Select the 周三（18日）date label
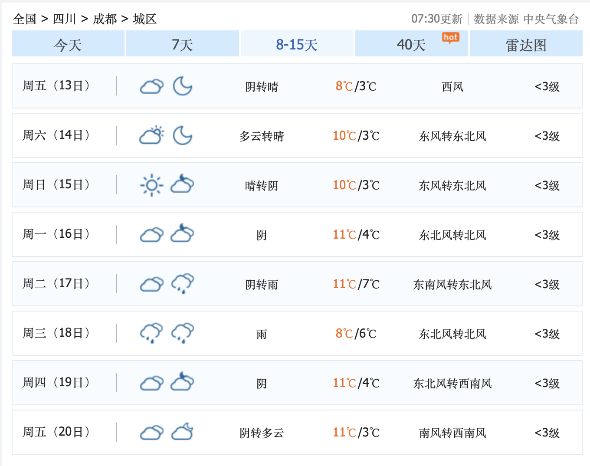590x466 pixels. click(57, 333)
